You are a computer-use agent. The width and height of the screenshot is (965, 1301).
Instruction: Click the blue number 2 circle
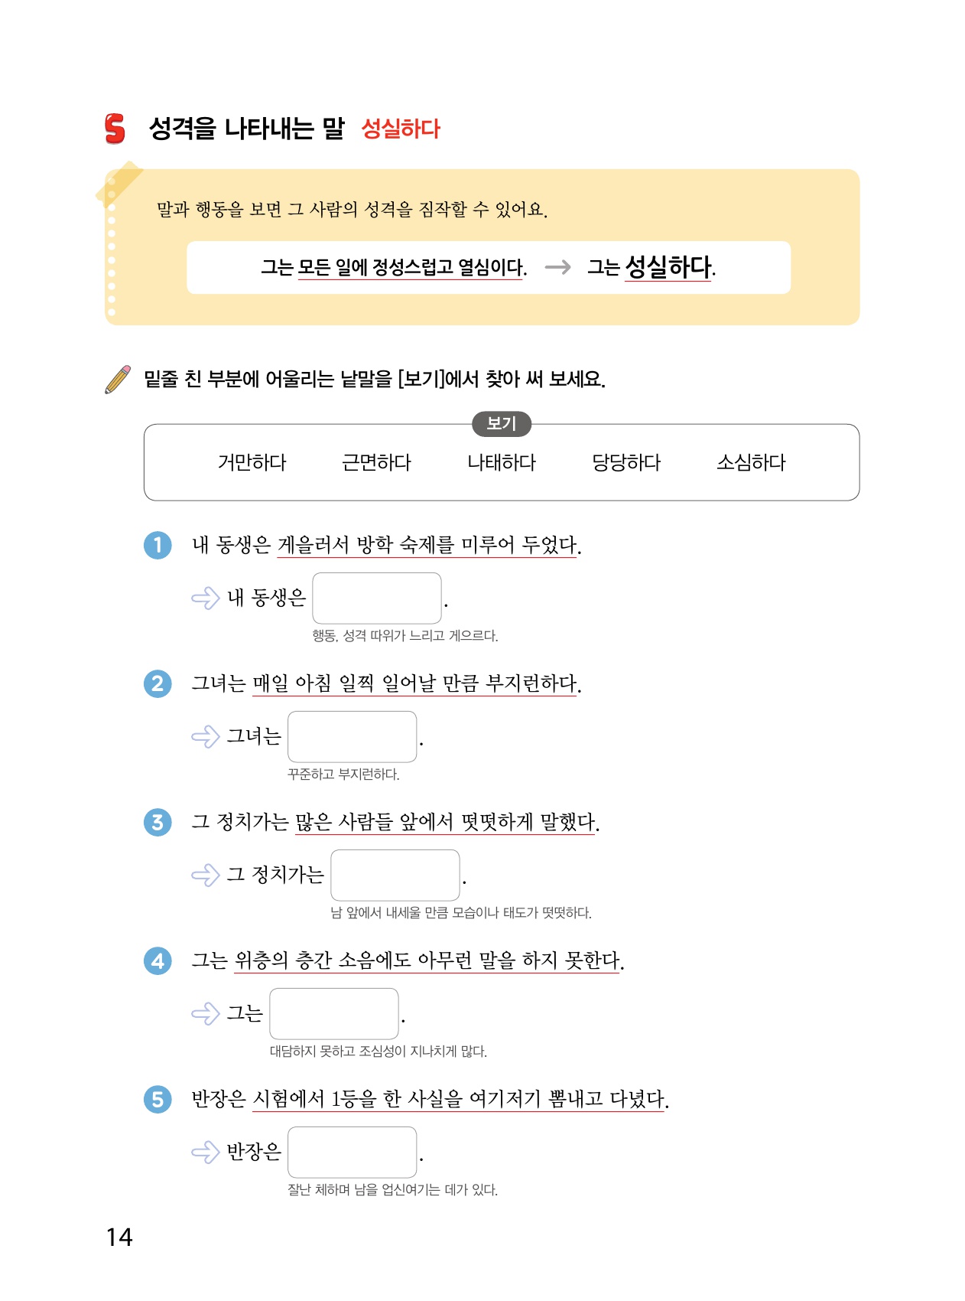pyautogui.click(x=158, y=683)
